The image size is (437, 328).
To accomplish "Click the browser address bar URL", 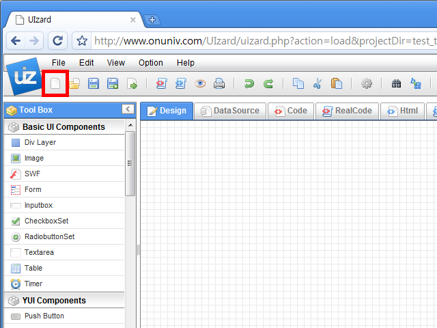I will pyautogui.click(x=259, y=41).
